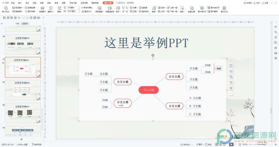Click the print icon in quick access toolbar
This screenshot has height=147, width=279.
(x=11, y=18)
